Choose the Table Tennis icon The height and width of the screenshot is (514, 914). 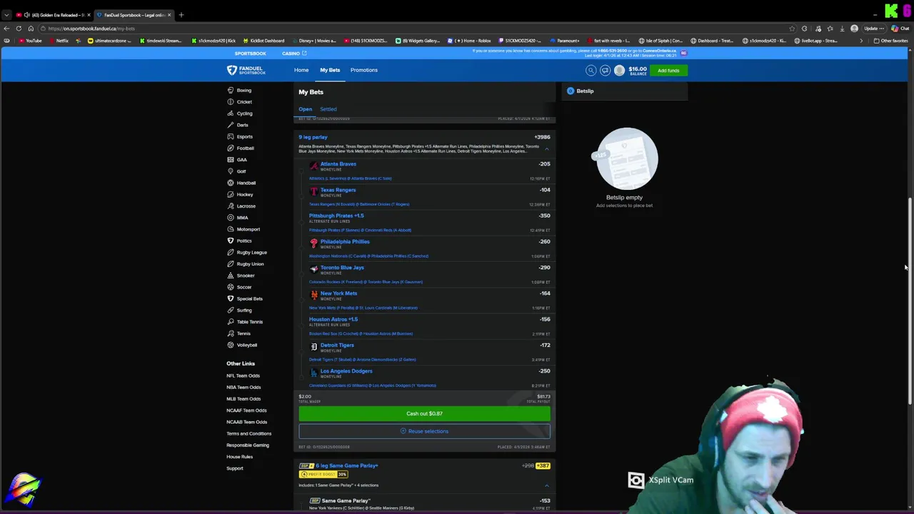(x=230, y=321)
